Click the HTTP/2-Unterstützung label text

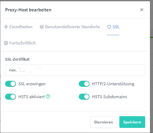click(113, 84)
